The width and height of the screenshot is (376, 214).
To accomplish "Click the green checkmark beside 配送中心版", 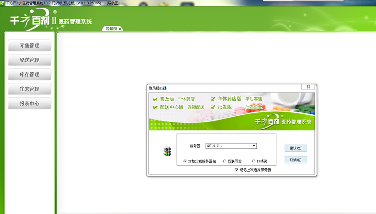I will click(155, 107).
